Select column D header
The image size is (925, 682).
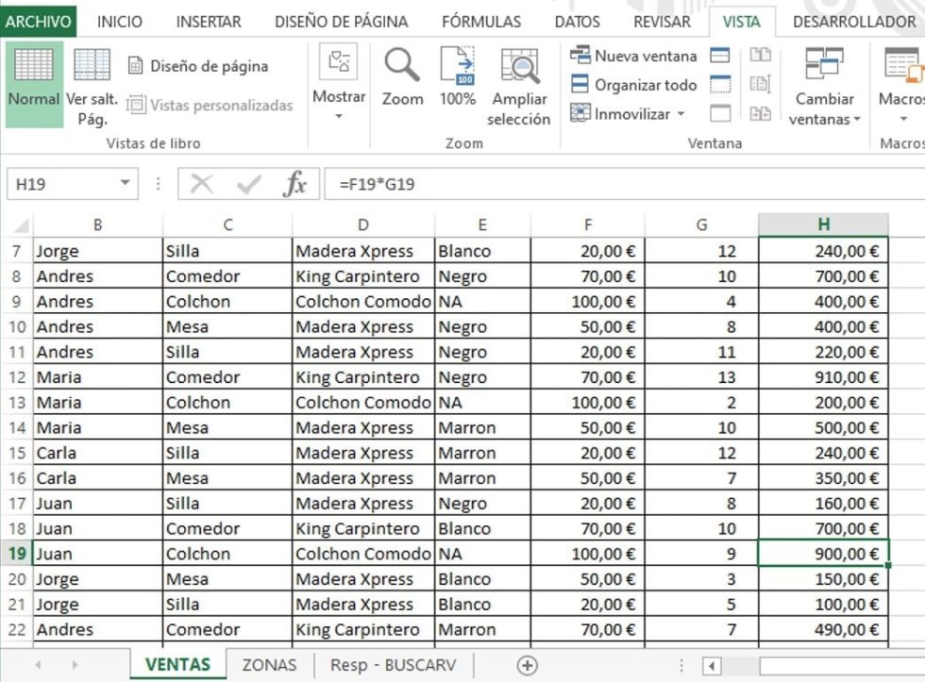[363, 225]
